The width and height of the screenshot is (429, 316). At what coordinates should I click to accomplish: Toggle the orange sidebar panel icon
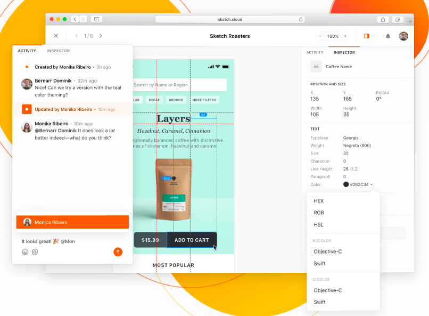367,36
